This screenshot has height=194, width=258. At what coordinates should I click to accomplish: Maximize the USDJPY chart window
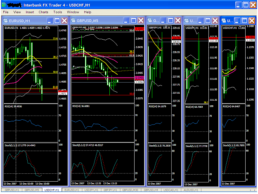tap(208, 21)
